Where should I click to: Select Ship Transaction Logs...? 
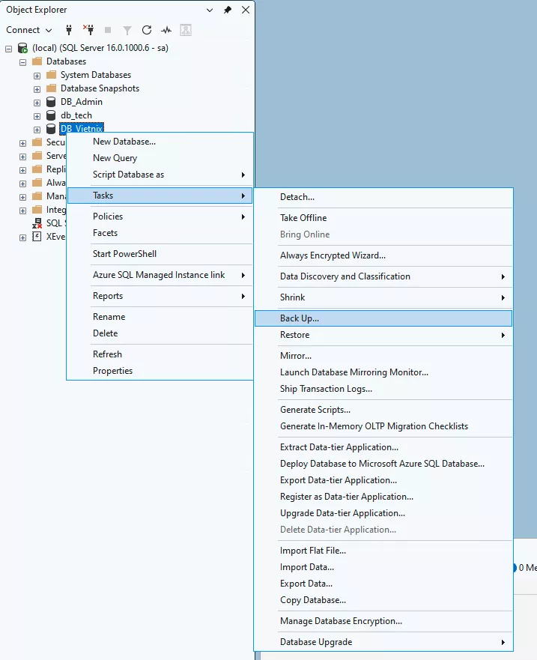pyautogui.click(x=383, y=389)
